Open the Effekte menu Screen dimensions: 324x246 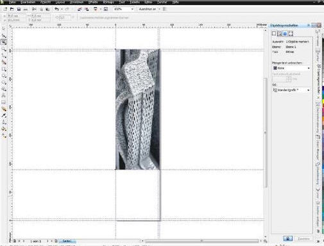(93, 2)
